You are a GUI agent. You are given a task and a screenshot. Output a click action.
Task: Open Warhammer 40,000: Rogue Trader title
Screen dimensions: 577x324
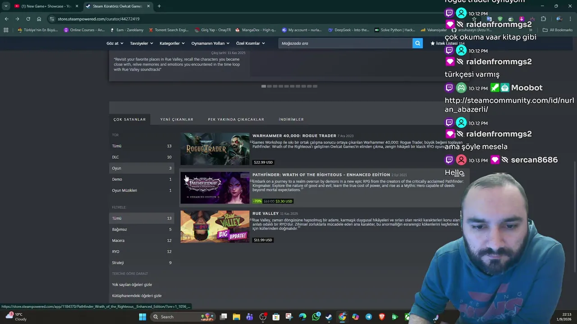click(x=294, y=135)
